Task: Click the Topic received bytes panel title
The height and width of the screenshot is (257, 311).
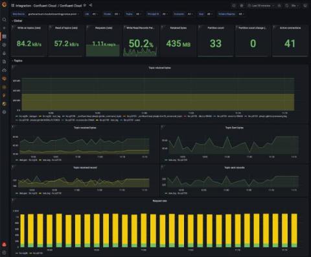Action: [x=85, y=128]
